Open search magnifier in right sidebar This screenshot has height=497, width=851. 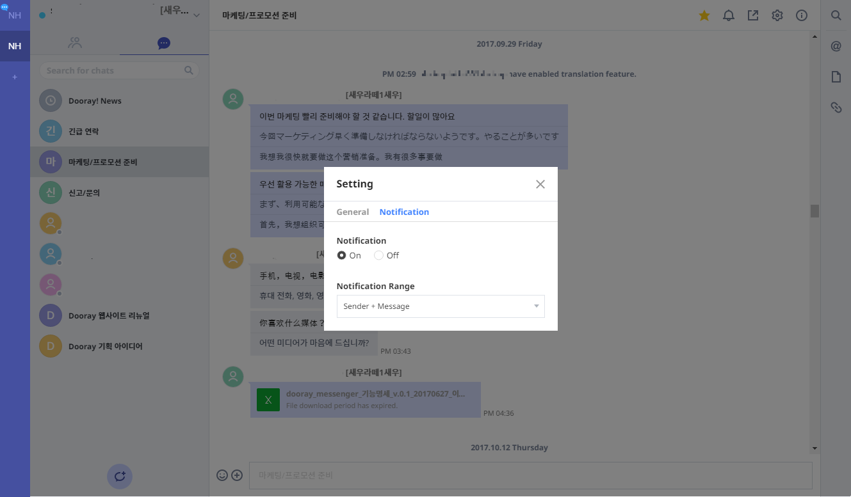(836, 15)
